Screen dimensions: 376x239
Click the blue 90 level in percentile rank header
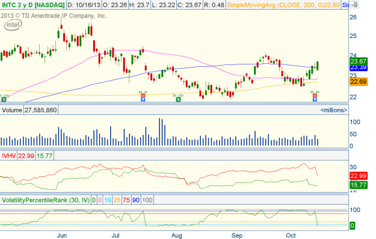coord(136,200)
